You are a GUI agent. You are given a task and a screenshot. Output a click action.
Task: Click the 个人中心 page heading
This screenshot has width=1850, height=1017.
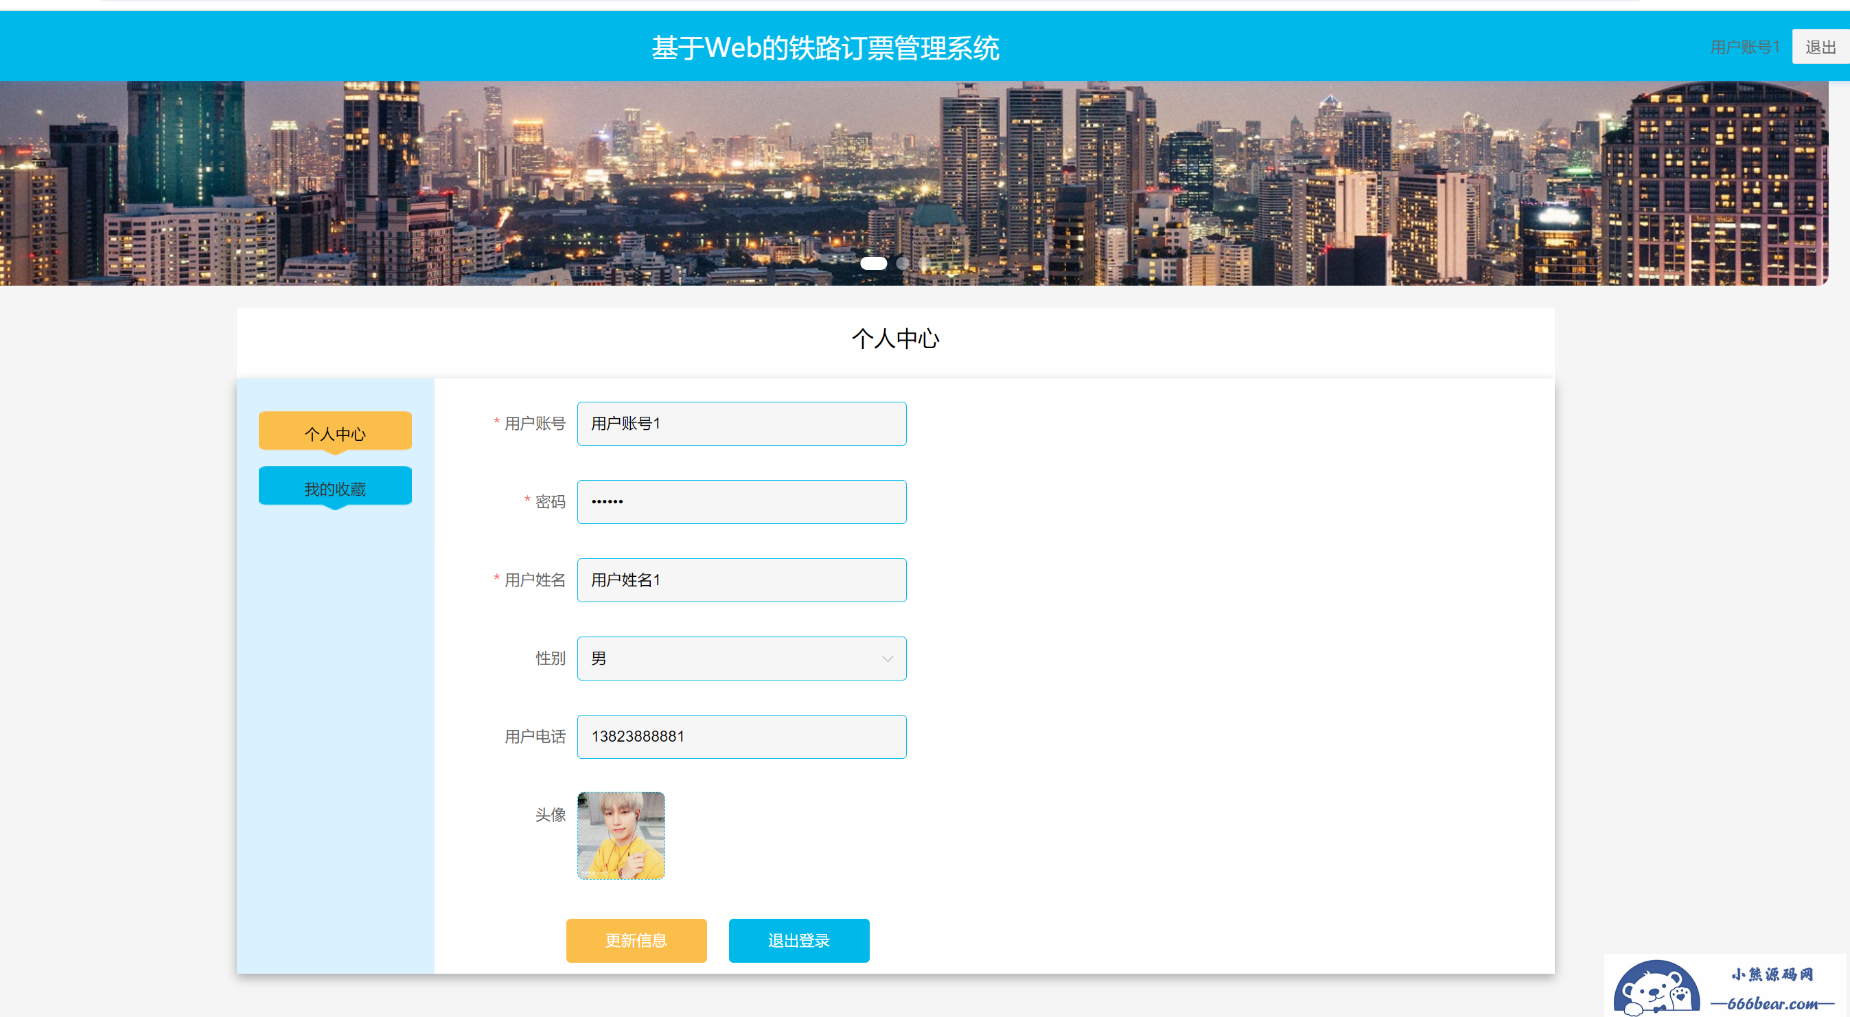click(896, 339)
